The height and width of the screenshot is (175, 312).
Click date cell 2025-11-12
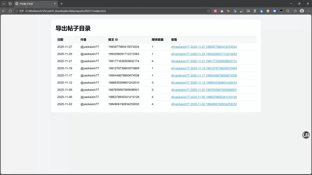coord(65,82)
